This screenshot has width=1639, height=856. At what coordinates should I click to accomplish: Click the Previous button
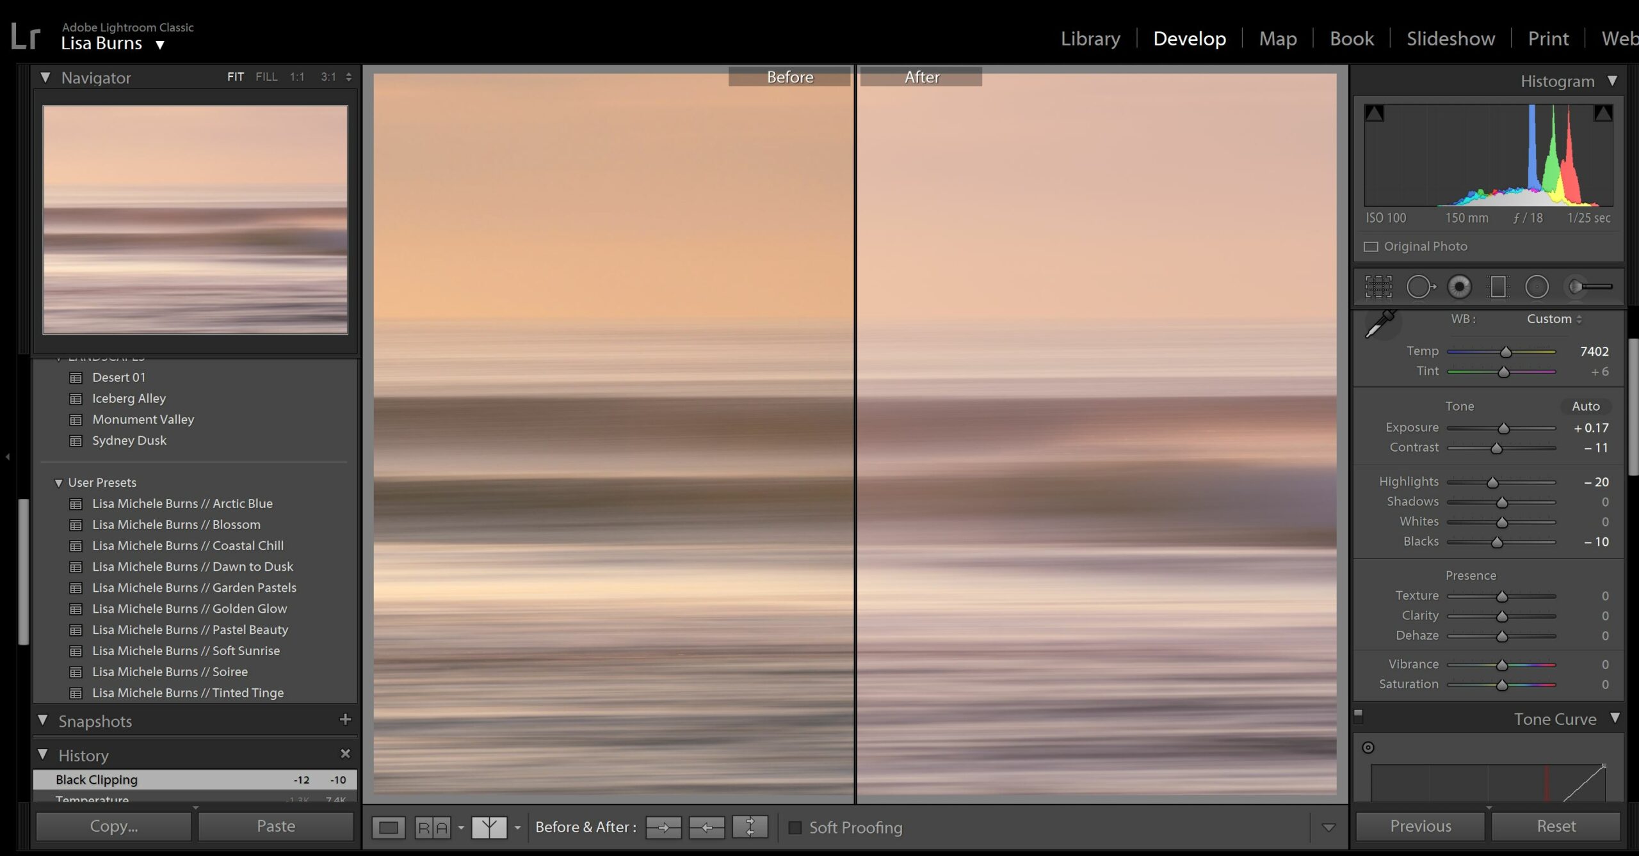tap(1421, 827)
